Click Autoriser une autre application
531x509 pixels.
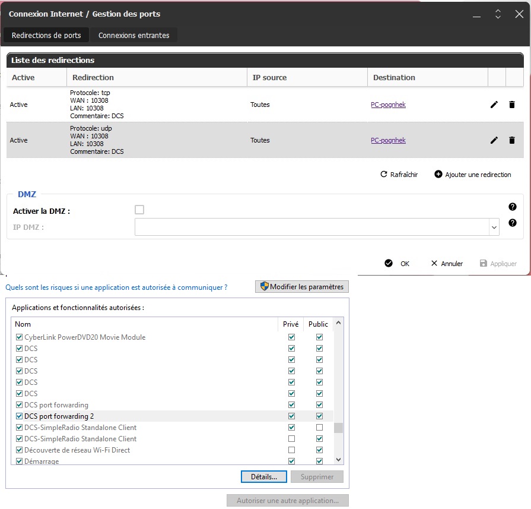click(x=288, y=501)
